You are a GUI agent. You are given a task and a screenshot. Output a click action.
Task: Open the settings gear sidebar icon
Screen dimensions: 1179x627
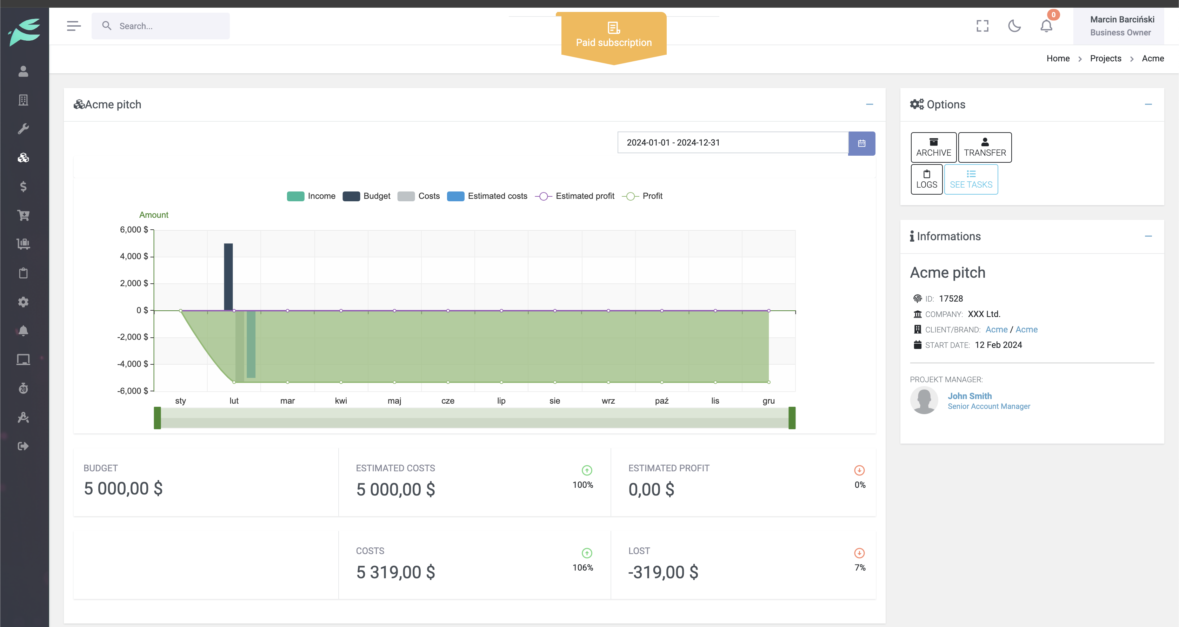(x=24, y=302)
